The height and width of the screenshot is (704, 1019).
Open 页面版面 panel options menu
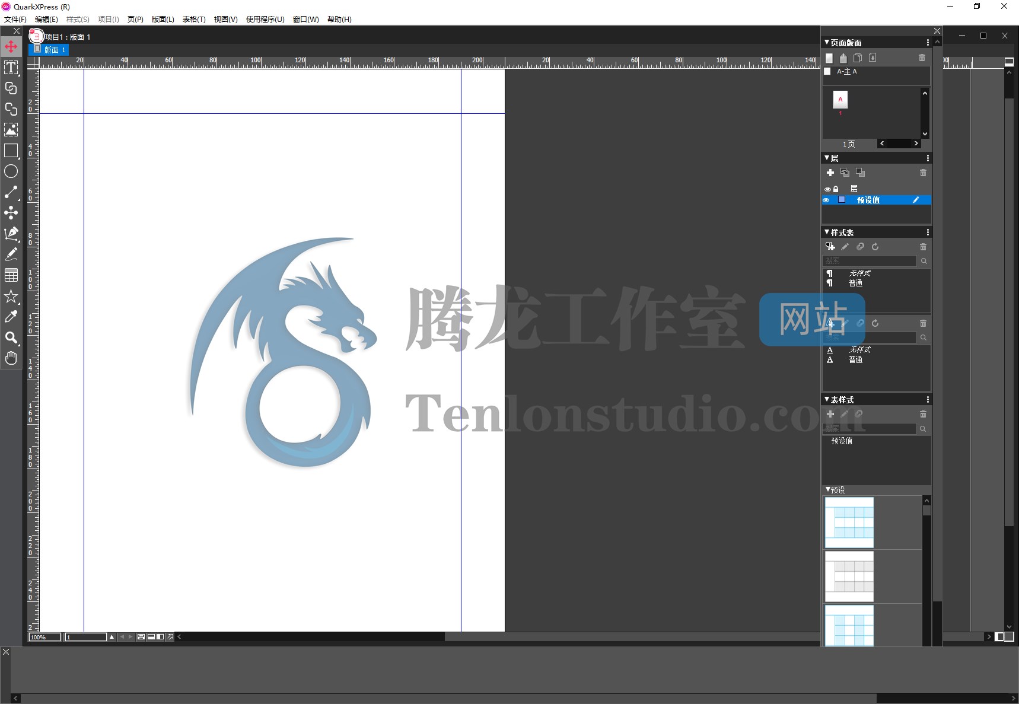pos(928,43)
